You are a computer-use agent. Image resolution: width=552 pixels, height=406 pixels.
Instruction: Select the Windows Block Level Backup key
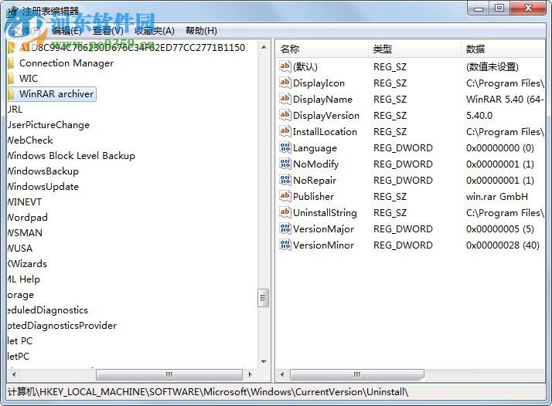coord(70,156)
